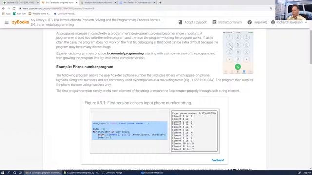The image size is (312, 175).
Task: Open the Kuali Auth bookmark
Action: pyautogui.click(x=19, y=14)
